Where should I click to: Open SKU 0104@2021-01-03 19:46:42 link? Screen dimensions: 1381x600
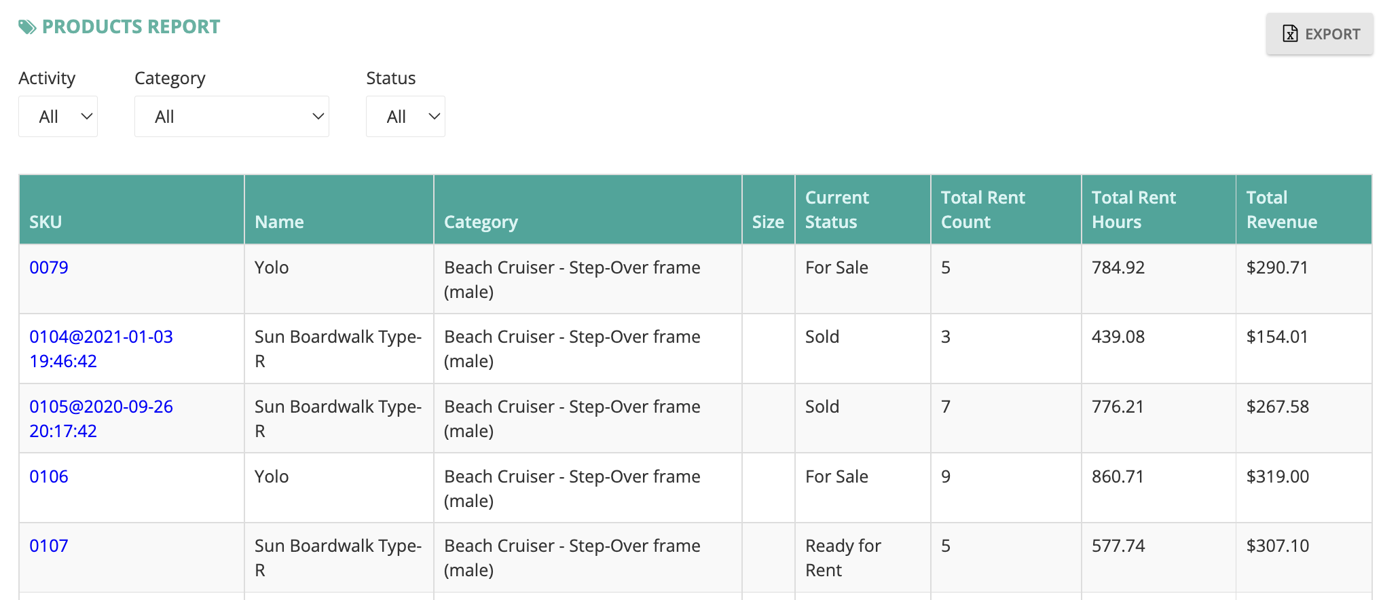point(101,349)
